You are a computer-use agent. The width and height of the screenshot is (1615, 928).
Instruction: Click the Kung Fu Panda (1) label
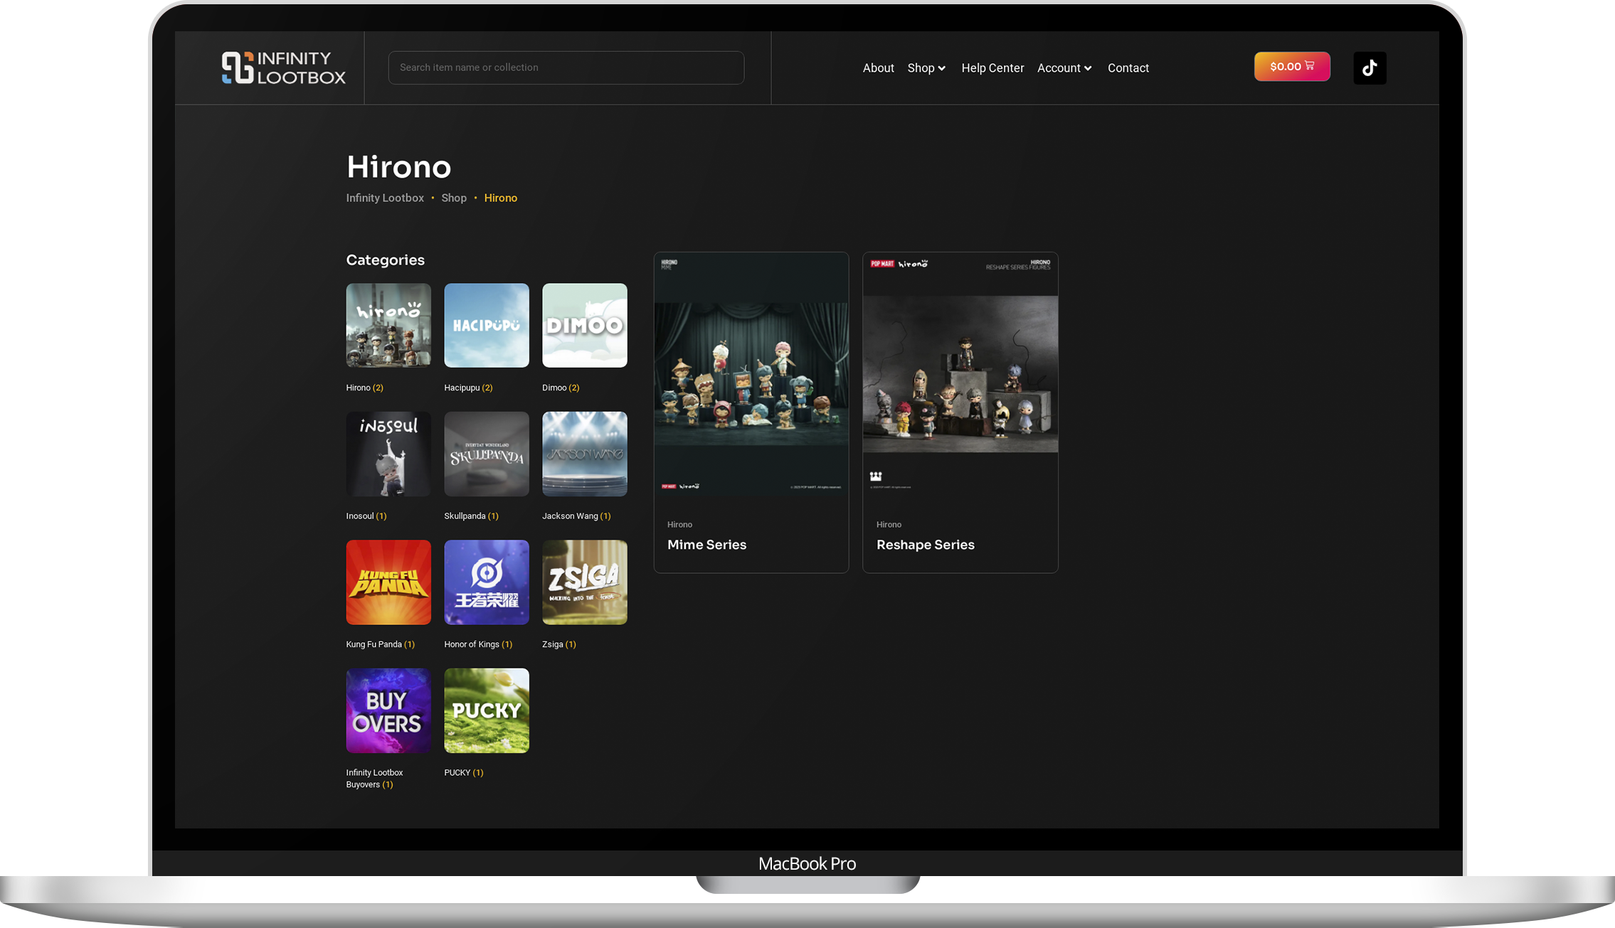tap(380, 644)
